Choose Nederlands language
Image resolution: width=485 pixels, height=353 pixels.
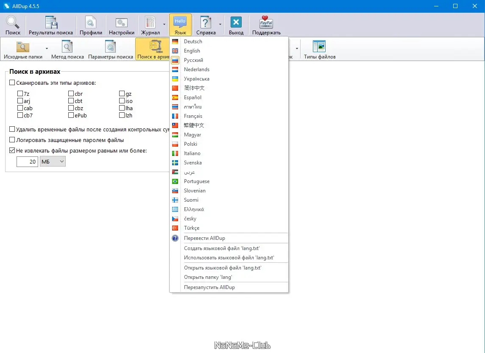point(197,69)
